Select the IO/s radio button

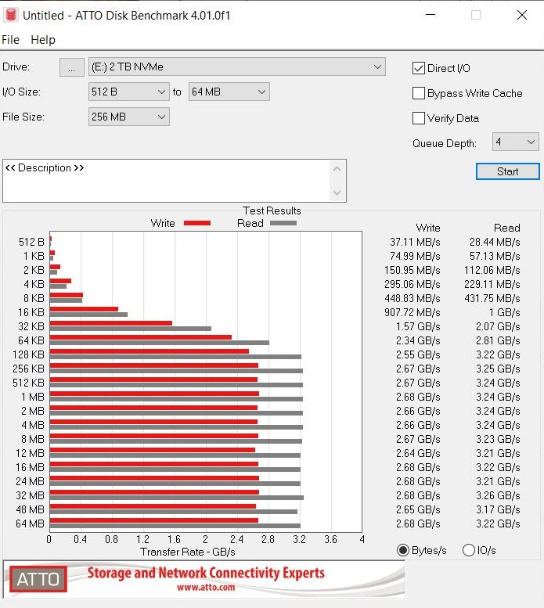[469, 550]
